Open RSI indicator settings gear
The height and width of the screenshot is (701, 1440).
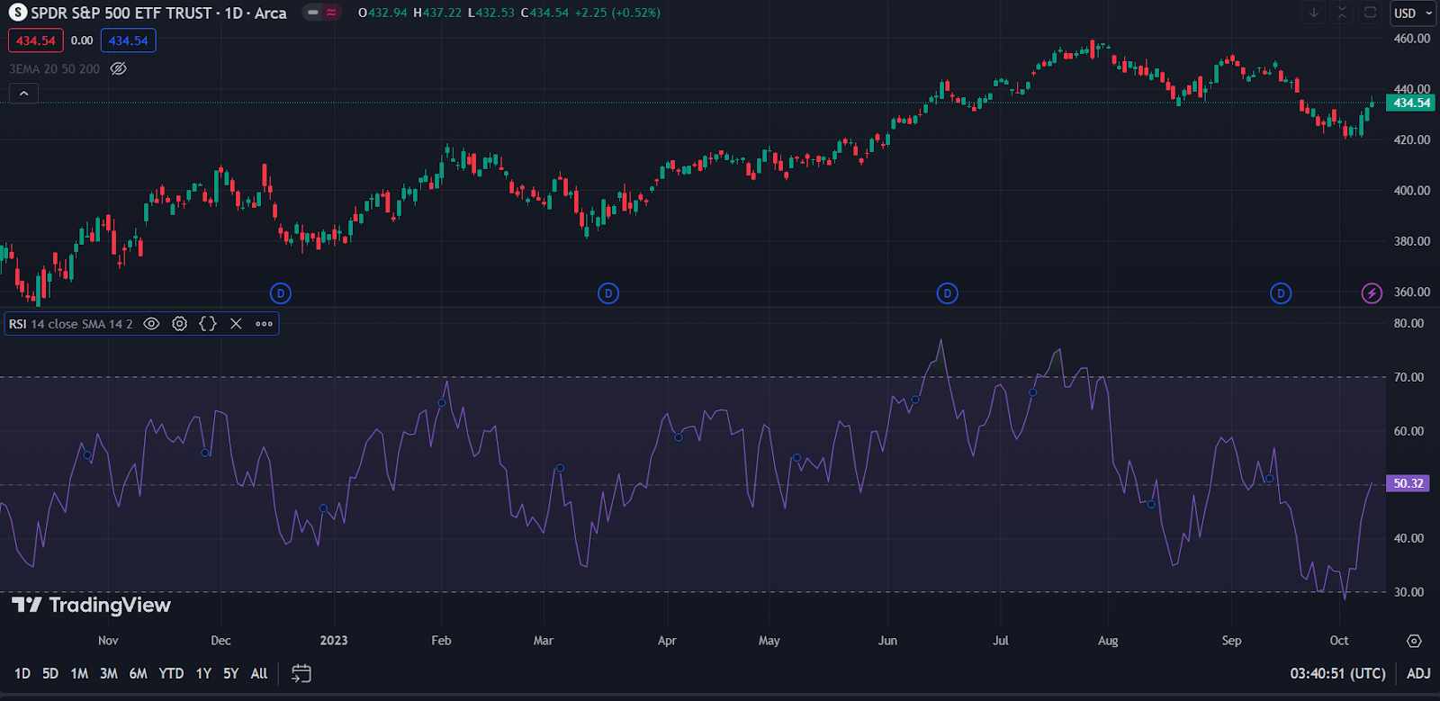pyautogui.click(x=180, y=324)
